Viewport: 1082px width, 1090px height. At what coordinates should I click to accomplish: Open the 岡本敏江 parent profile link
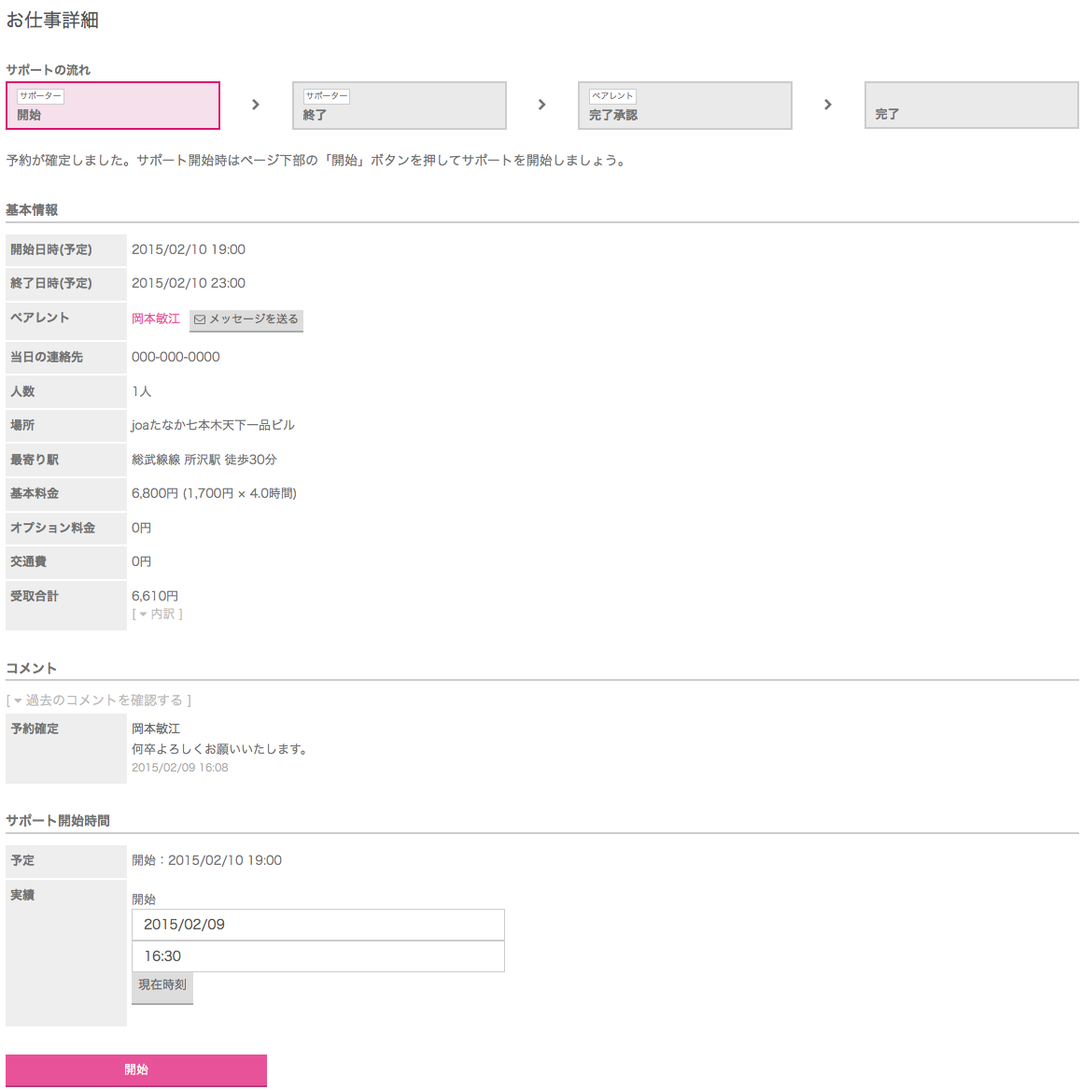coord(155,319)
